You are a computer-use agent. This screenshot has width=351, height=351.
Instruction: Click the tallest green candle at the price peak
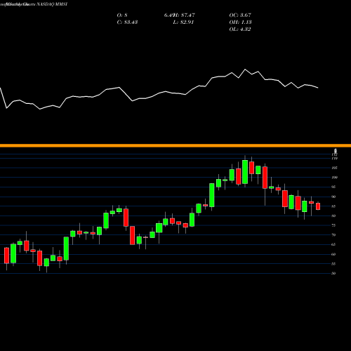coord(245,172)
